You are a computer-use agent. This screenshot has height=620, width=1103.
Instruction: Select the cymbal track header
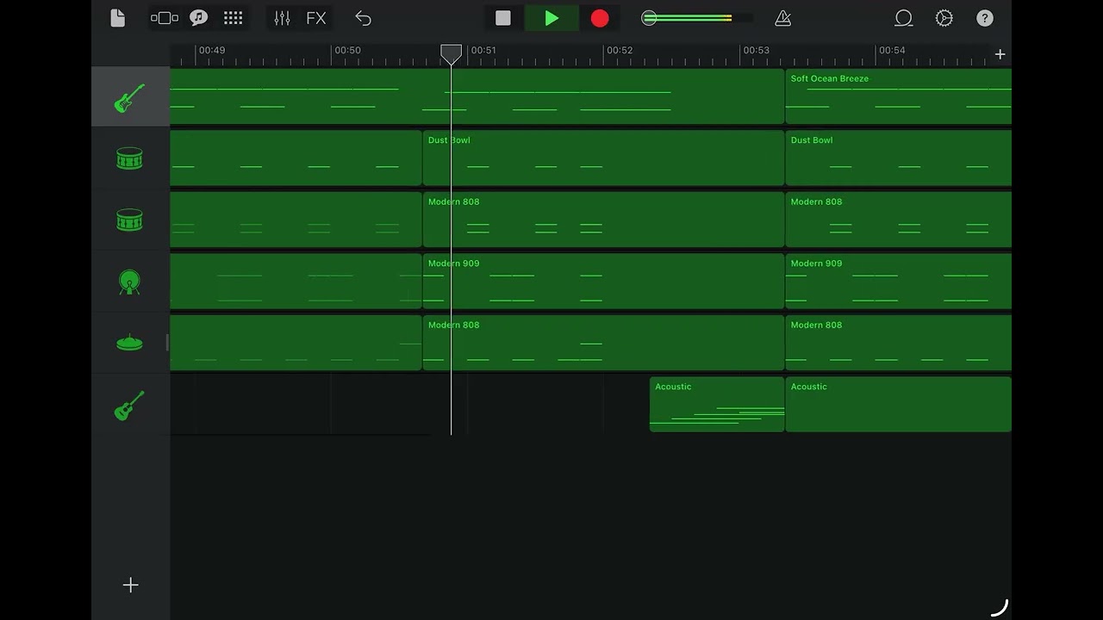[x=130, y=344]
